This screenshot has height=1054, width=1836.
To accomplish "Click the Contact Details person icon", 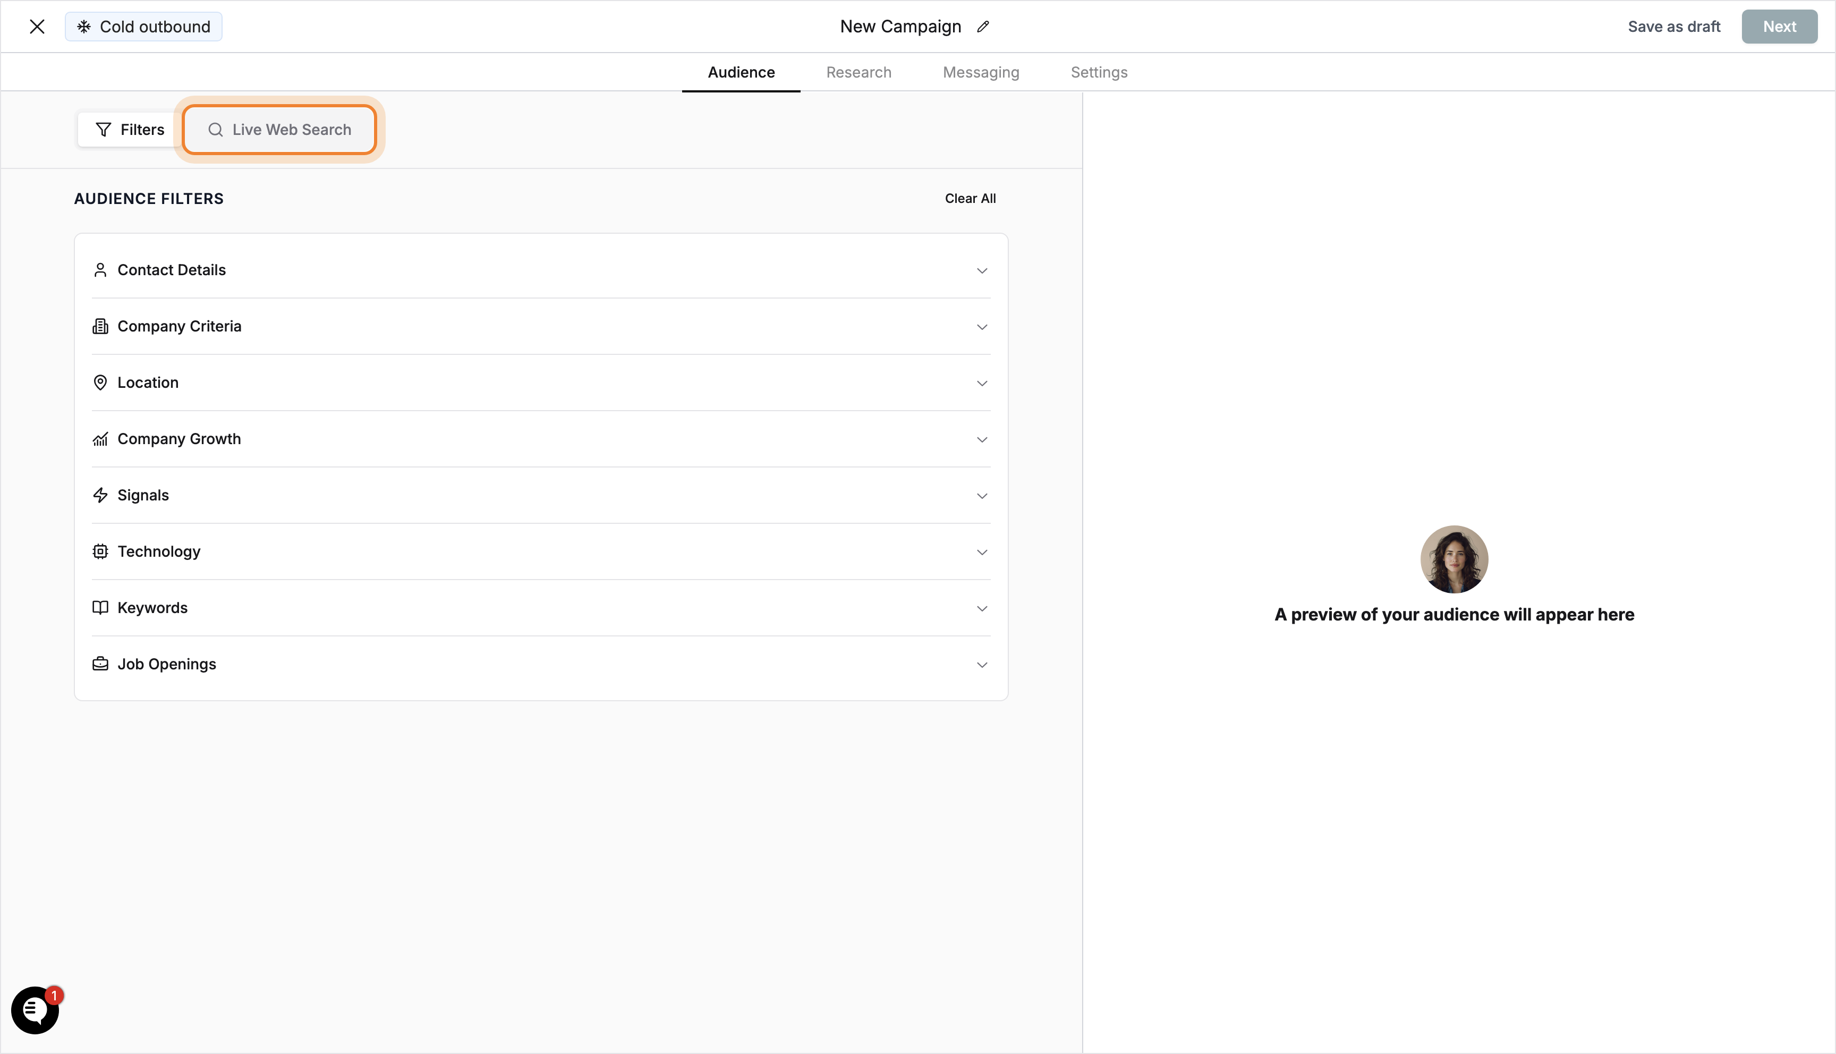I will pos(100,269).
